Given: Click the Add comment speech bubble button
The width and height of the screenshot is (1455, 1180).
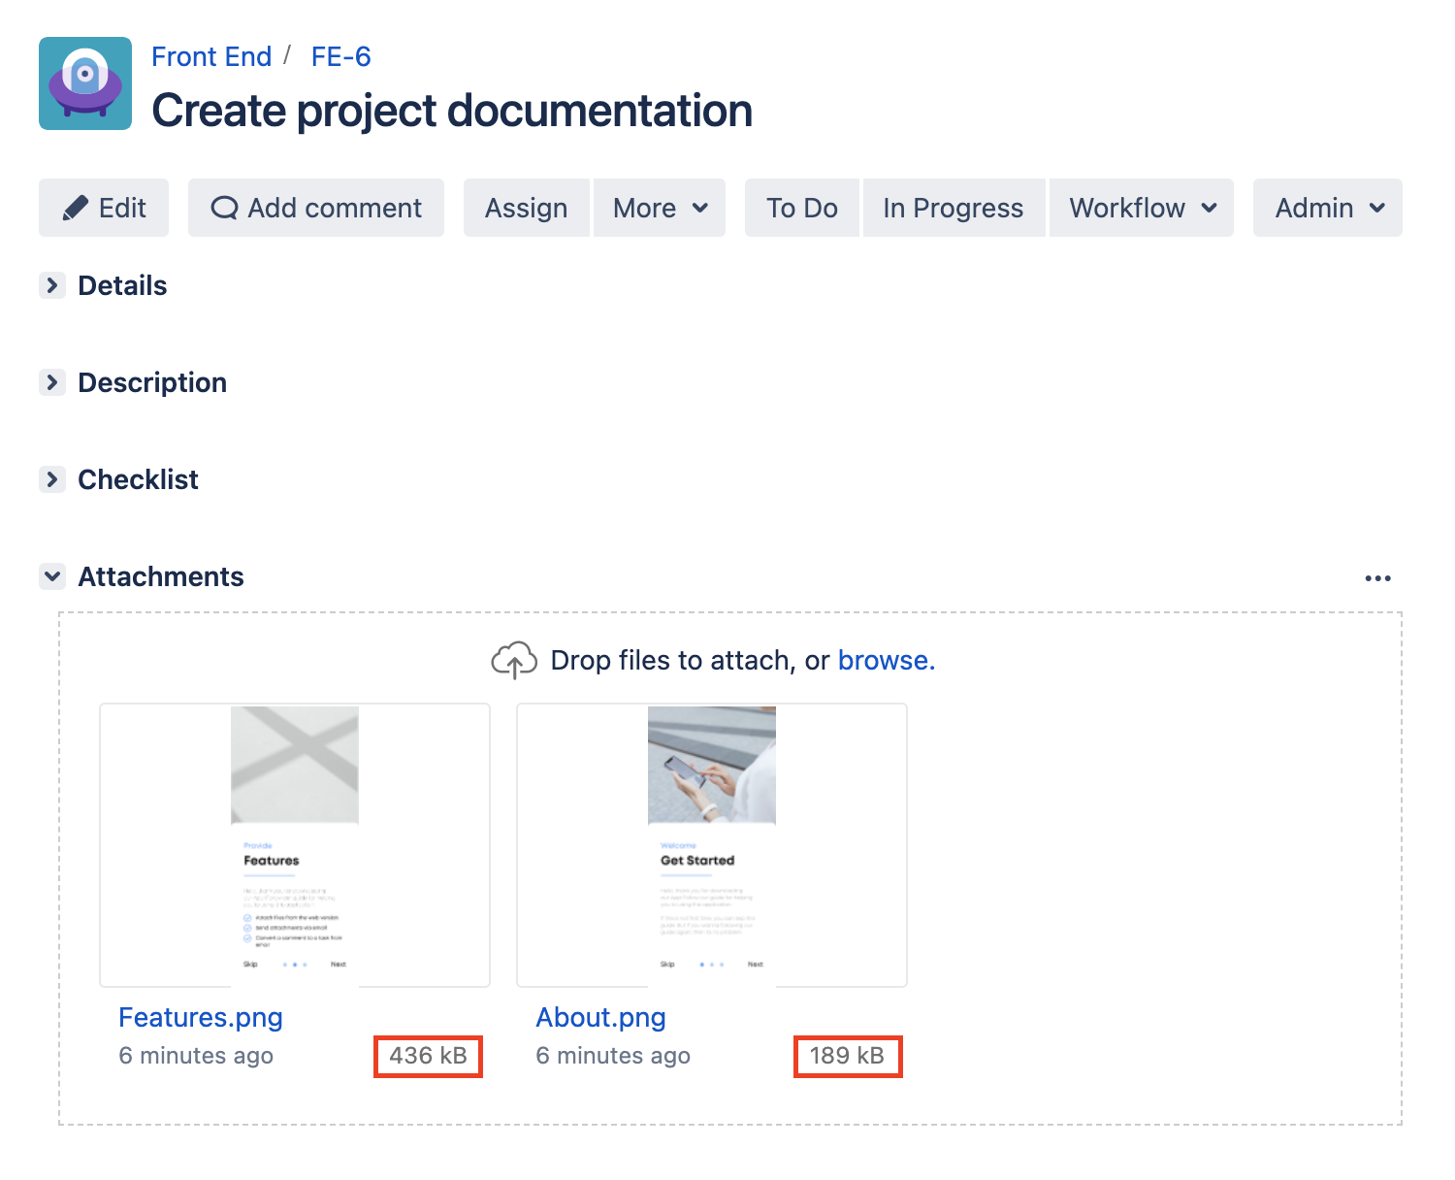Looking at the screenshot, I should 316,208.
